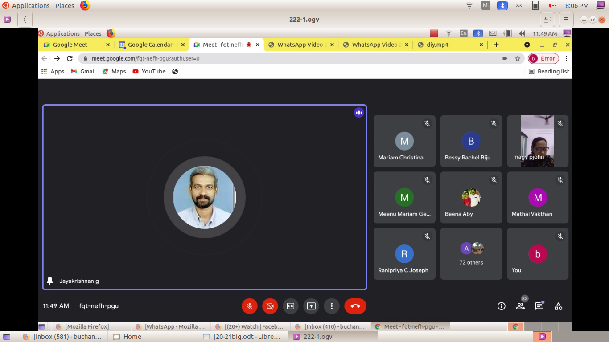Click the En language indicator in the recorded panel
Image resolution: width=609 pixels, height=342 pixels.
[x=464, y=33]
